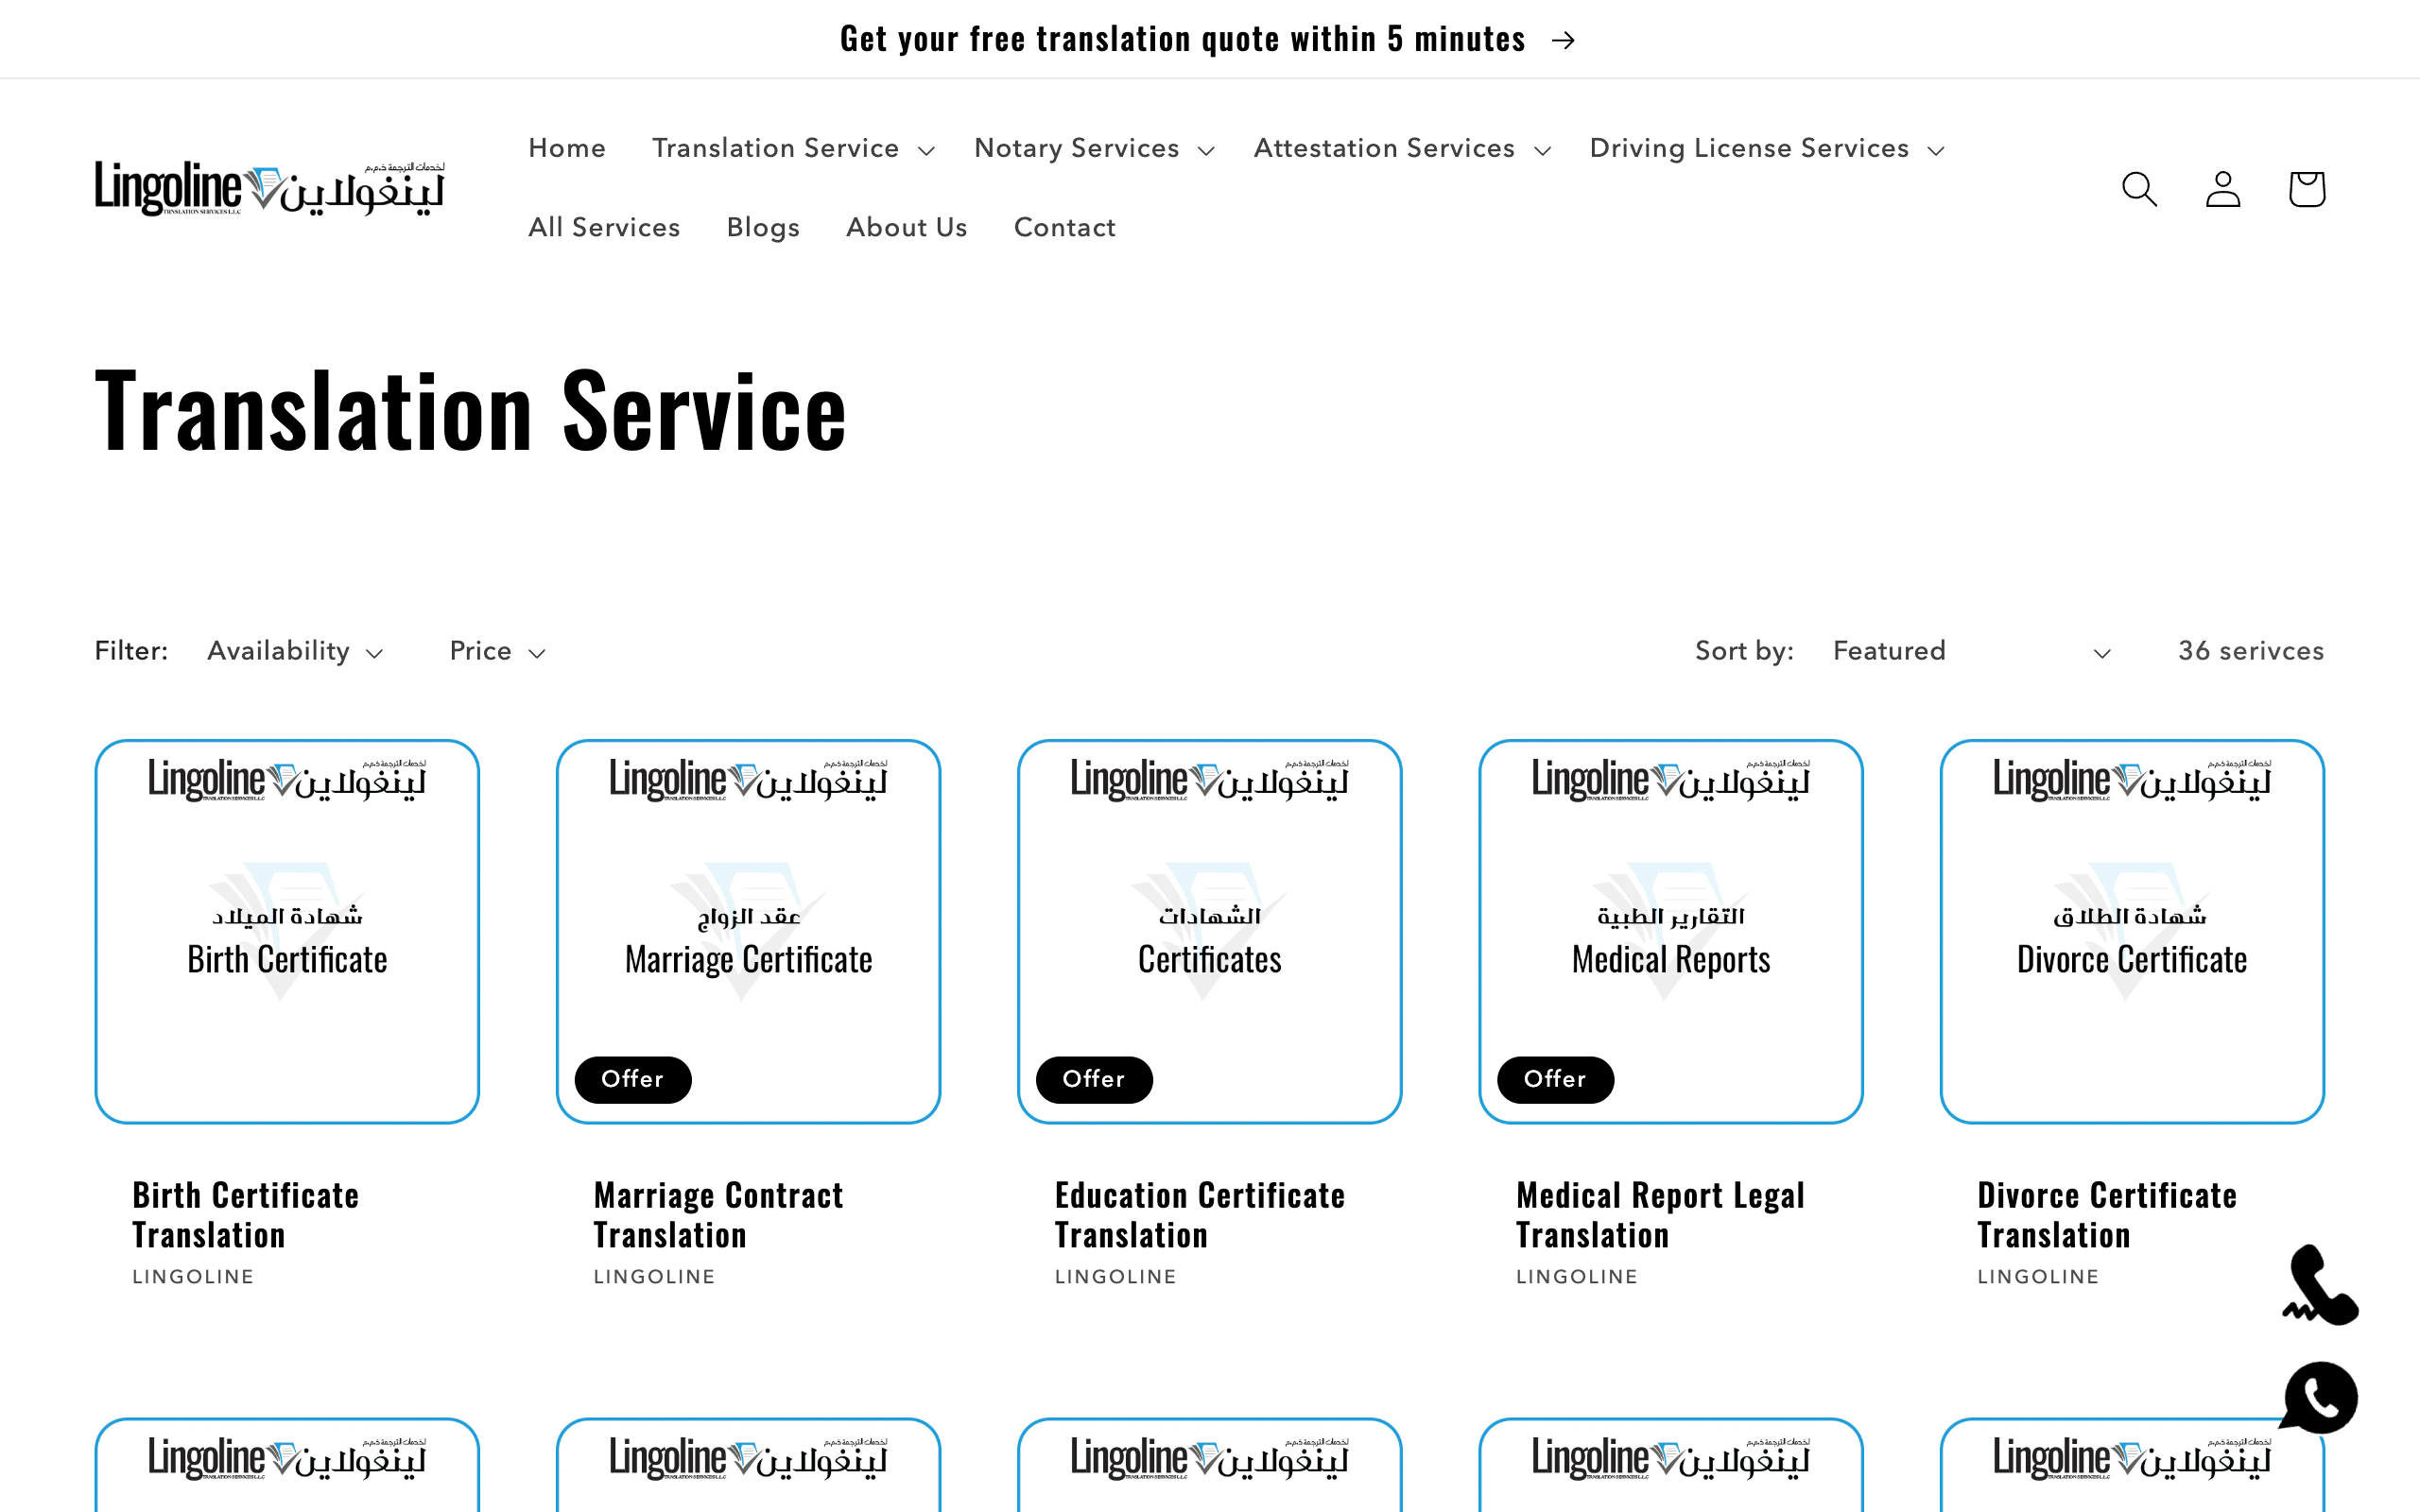This screenshot has width=2420, height=1512.
Task: Click the Birth Certificate Translation card thumbnail
Action: point(288,933)
